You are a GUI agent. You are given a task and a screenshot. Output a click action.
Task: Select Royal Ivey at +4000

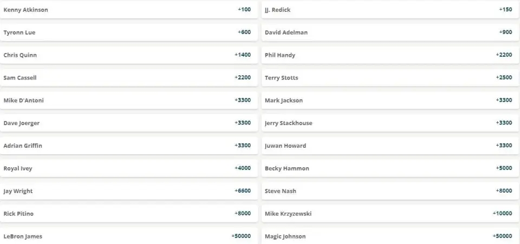click(129, 168)
